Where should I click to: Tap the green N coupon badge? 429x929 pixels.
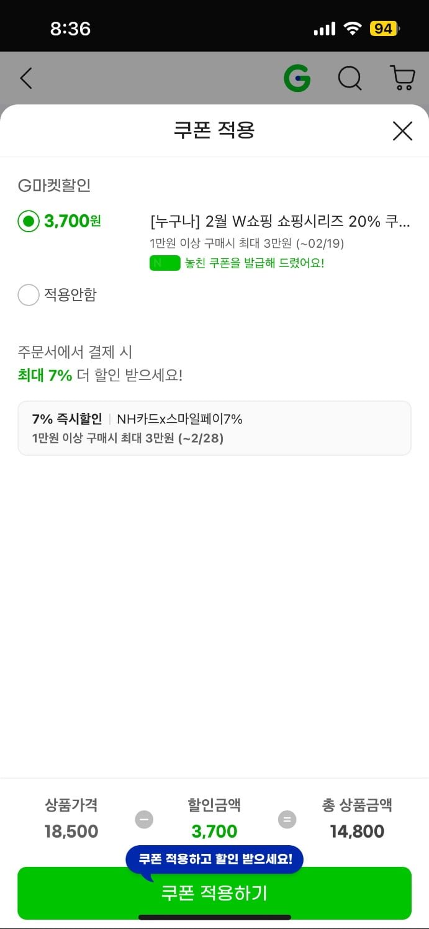click(165, 263)
